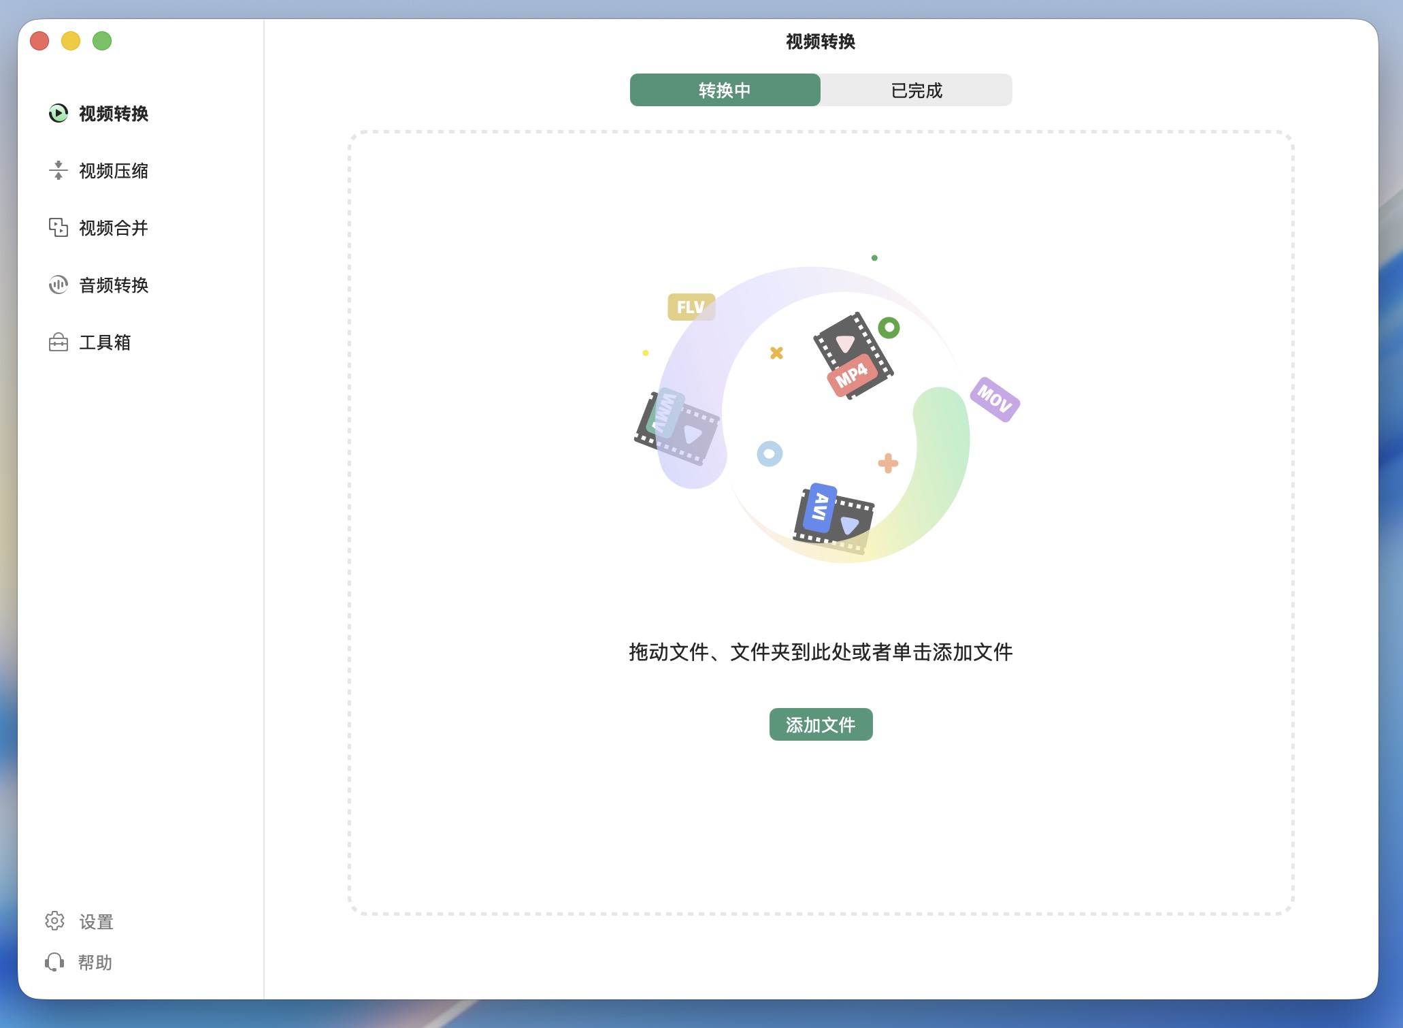Click the help headset icon
Screen dimensions: 1403x1028
tap(54, 962)
